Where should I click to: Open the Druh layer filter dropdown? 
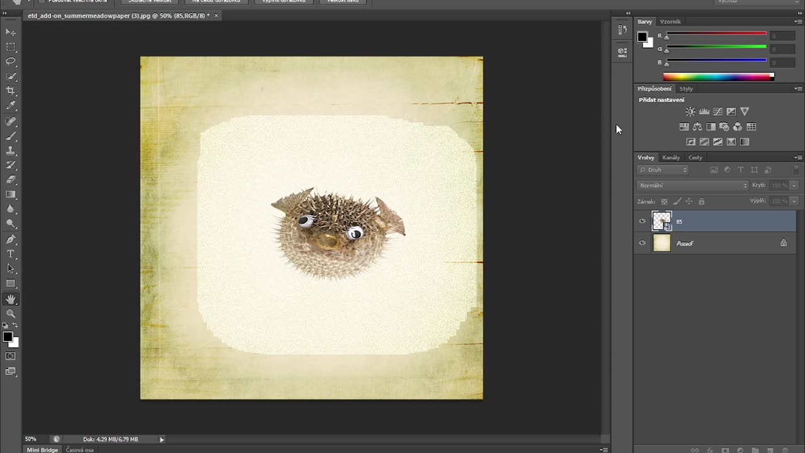(663, 170)
